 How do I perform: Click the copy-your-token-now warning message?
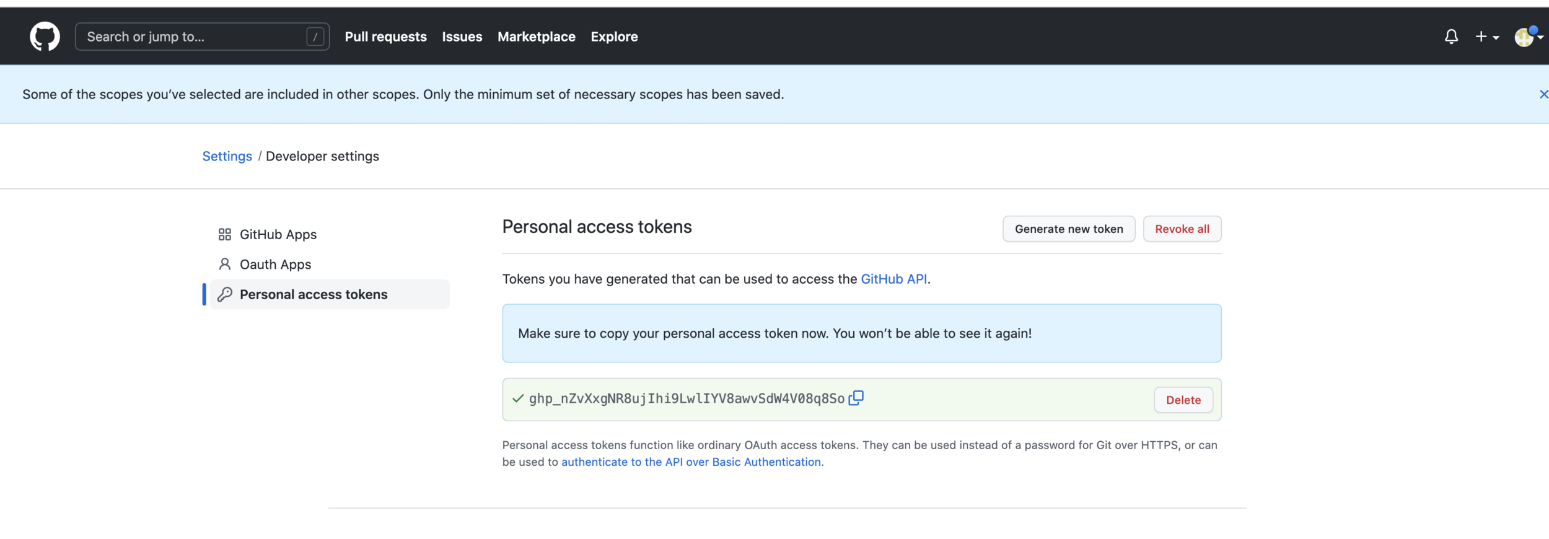(x=862, y=333)
